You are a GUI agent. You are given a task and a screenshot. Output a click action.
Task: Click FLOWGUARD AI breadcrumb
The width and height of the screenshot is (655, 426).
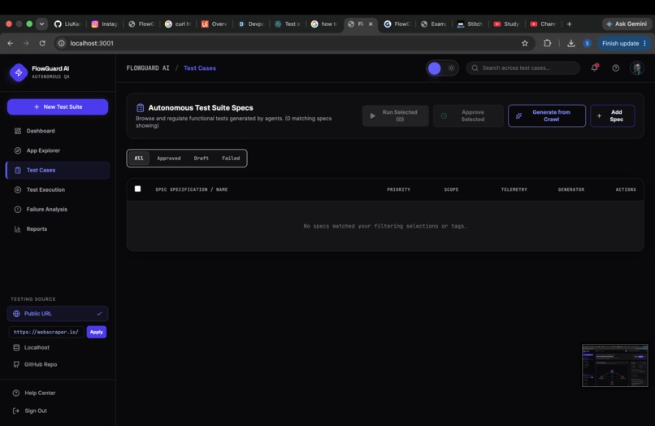[148, 68]
